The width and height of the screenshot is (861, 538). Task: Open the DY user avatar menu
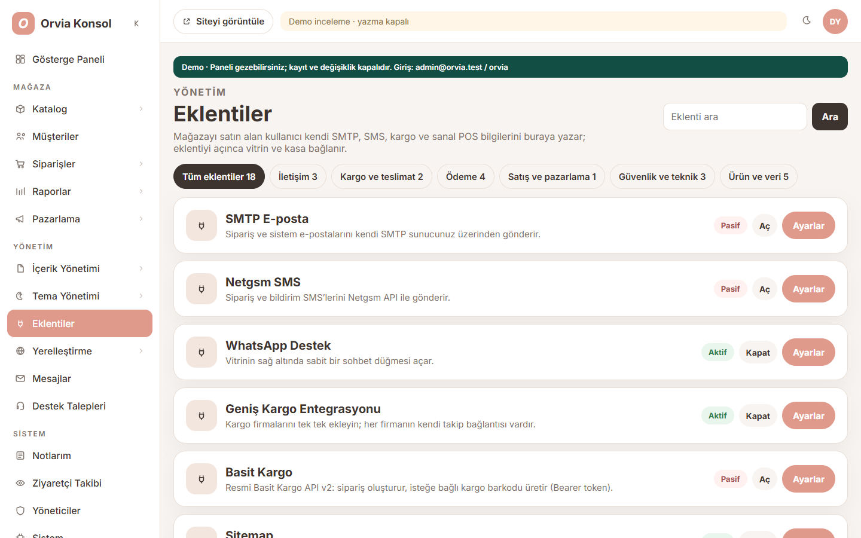pyautogui.click(x=835, y=22)
